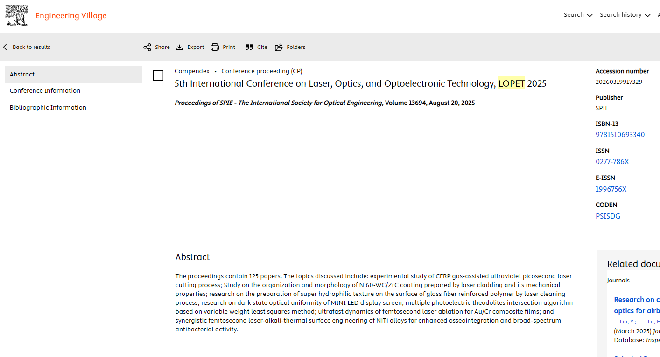660x357 pixels.
Task: Click the E-ISSN 1996756X link
Action: click(611, 189)
